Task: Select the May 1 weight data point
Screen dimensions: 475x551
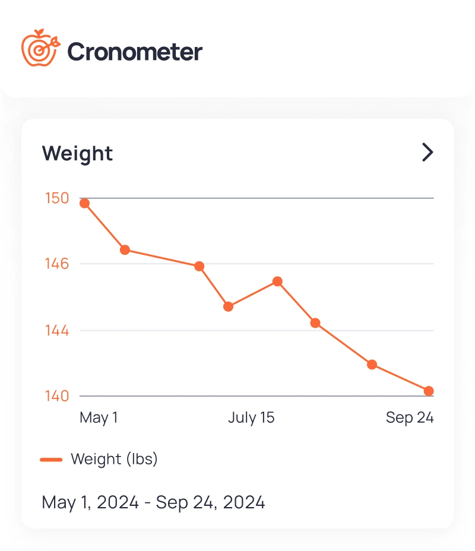Action: point(83,202)
